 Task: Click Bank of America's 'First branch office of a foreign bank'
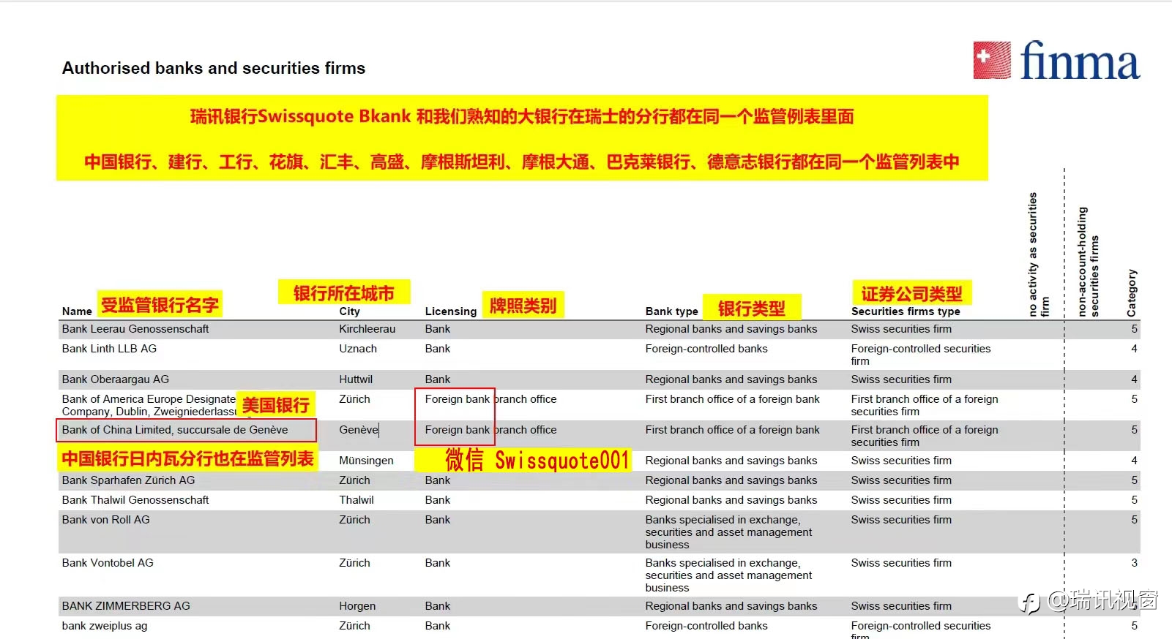(x=733, y=399)
